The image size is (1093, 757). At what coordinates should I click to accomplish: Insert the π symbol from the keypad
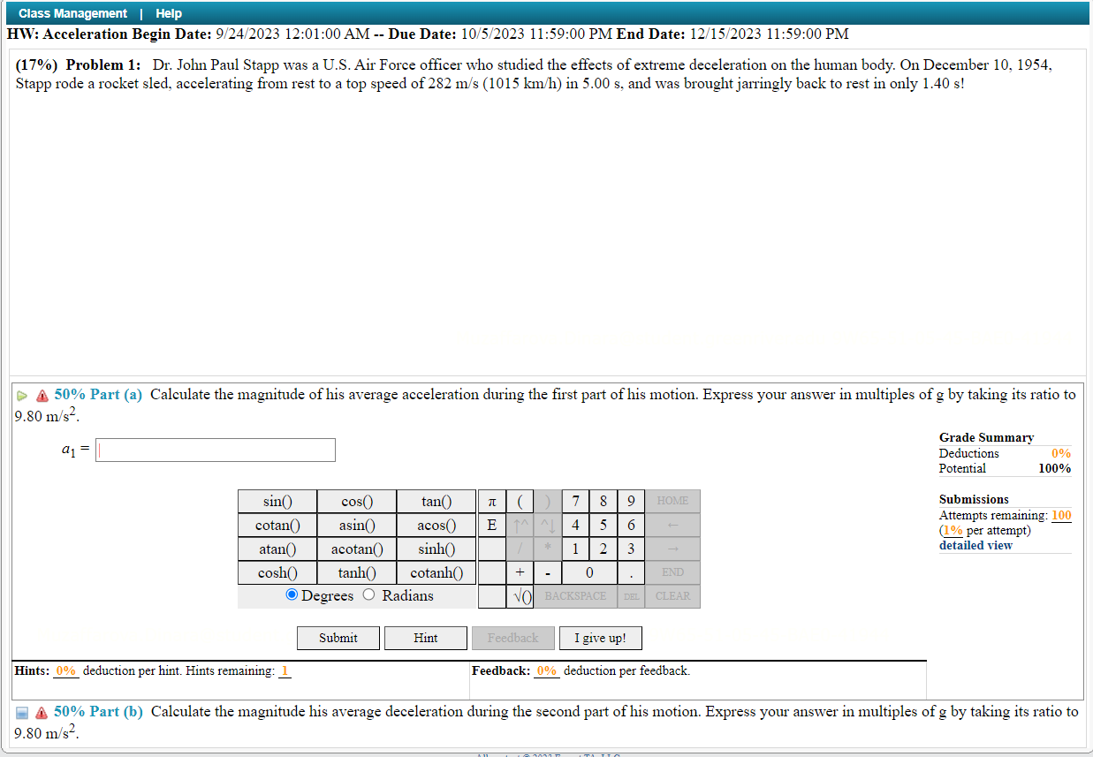tap(491, 501)
